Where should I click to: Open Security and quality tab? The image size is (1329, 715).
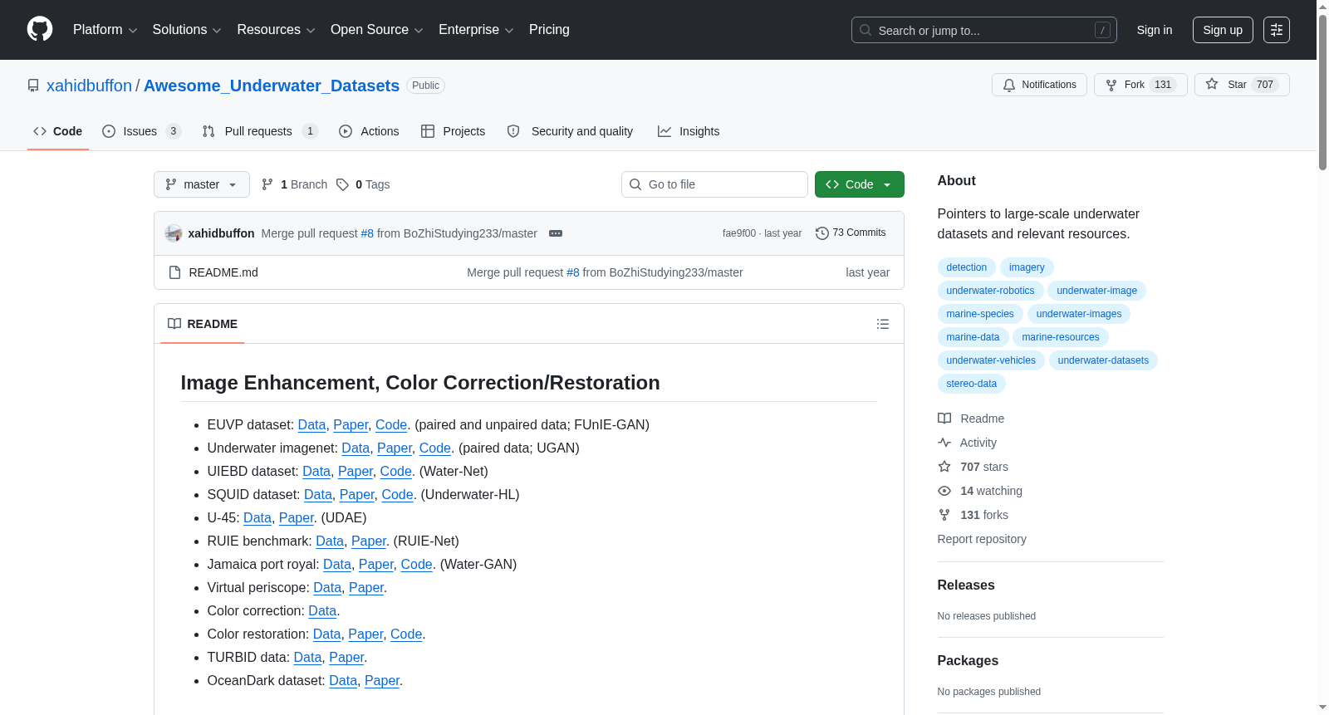570,131
